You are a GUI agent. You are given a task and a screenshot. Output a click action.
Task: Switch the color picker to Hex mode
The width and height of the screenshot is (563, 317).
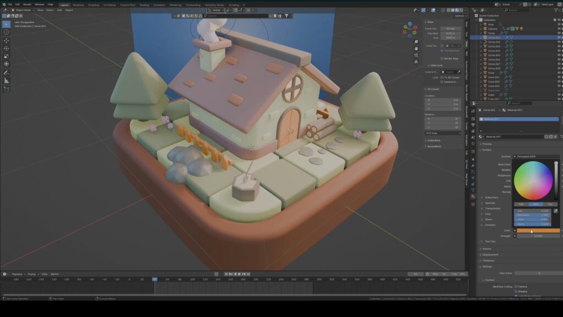point(550,204)
